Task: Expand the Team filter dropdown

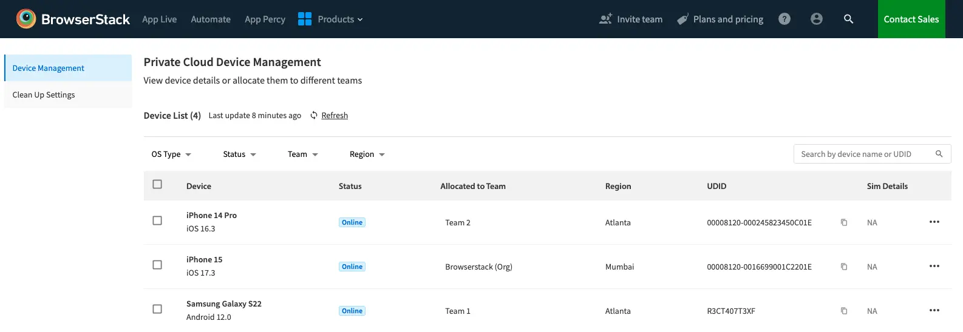Action: point(303,154)
